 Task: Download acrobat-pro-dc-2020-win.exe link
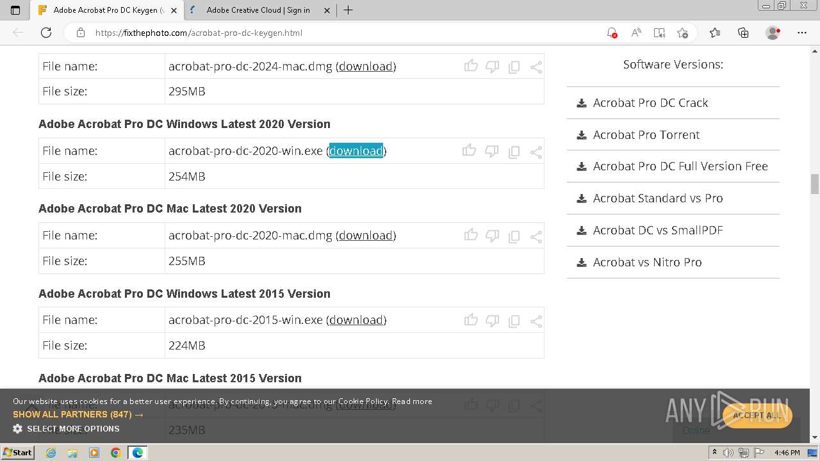click(356, 150)
